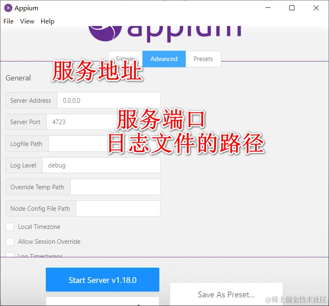Click the Server Address label

(x=31, y=100)
